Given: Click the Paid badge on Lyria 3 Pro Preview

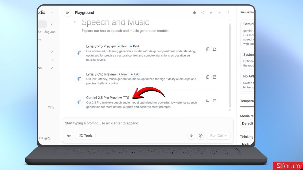Looking at the screenshot, I should (135, 46).
